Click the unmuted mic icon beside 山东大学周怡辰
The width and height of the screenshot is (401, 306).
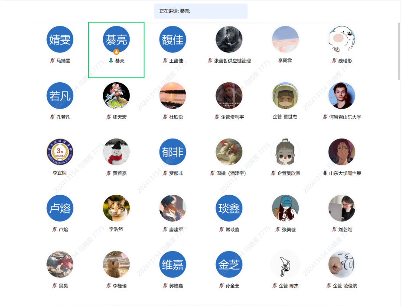tap(325, 174)
